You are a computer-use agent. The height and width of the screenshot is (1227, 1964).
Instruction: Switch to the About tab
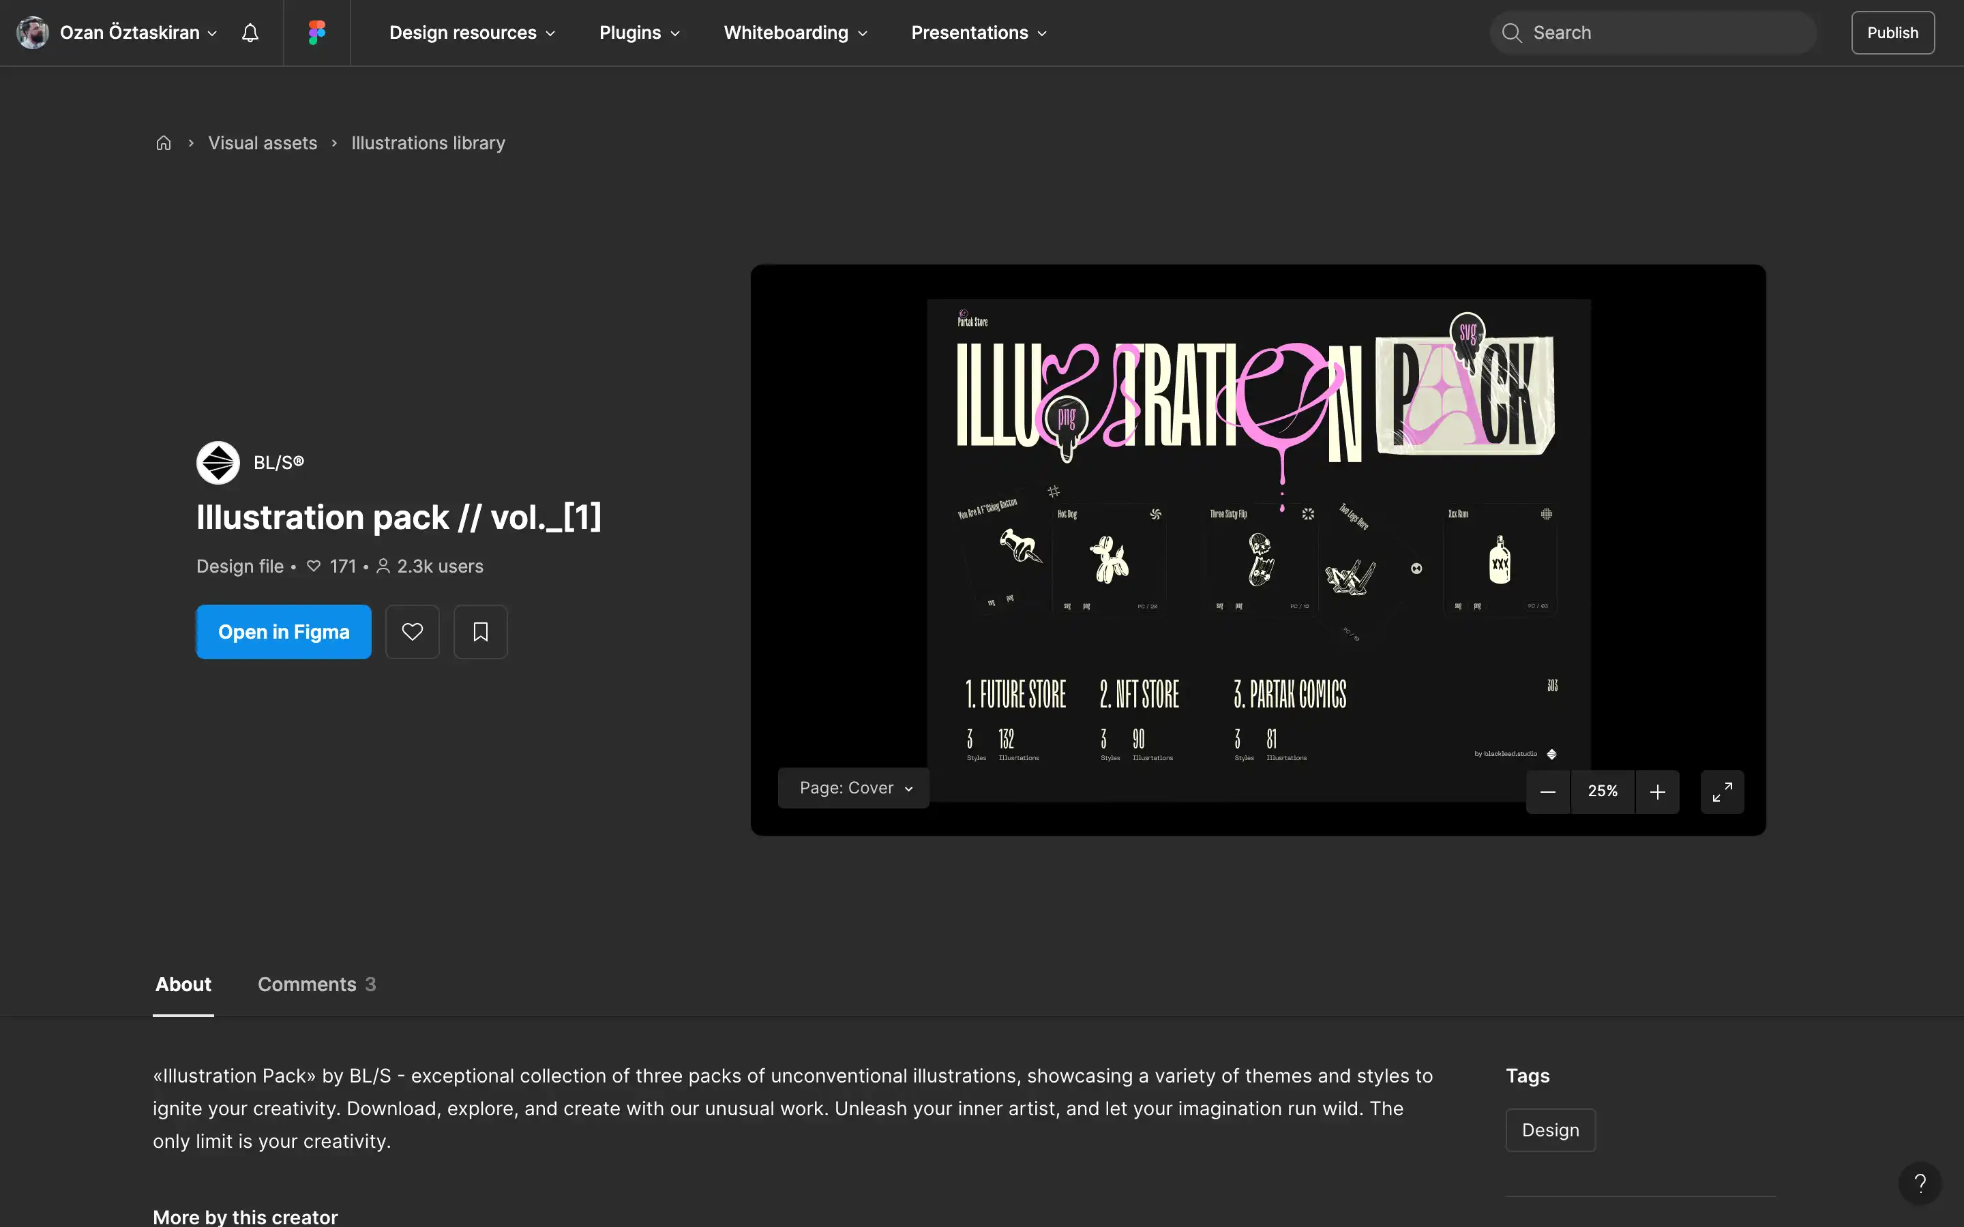[x=183, y=984]
